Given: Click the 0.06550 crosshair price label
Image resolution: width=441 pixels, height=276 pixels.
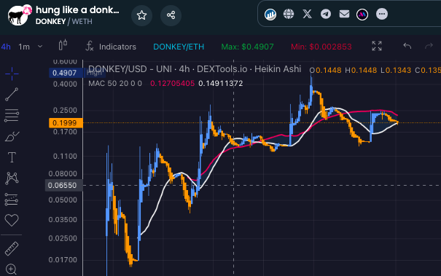Looking at the screenshot, I should pos(64,186).
